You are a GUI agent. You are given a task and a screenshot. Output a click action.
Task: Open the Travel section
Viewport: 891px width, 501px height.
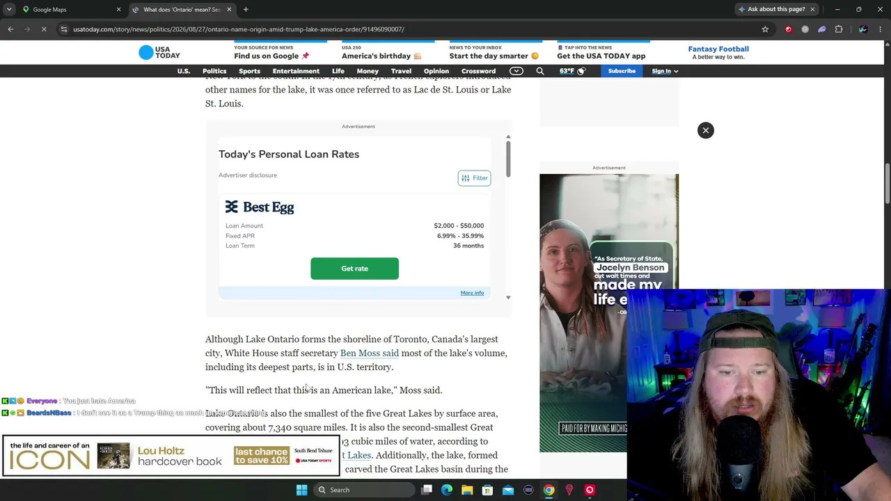pyautogui.click(x=401, y=71)
